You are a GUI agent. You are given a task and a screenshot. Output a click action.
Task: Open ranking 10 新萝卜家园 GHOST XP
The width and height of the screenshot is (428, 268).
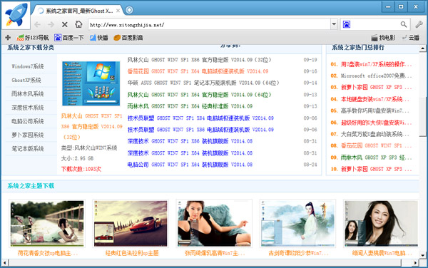376,169
